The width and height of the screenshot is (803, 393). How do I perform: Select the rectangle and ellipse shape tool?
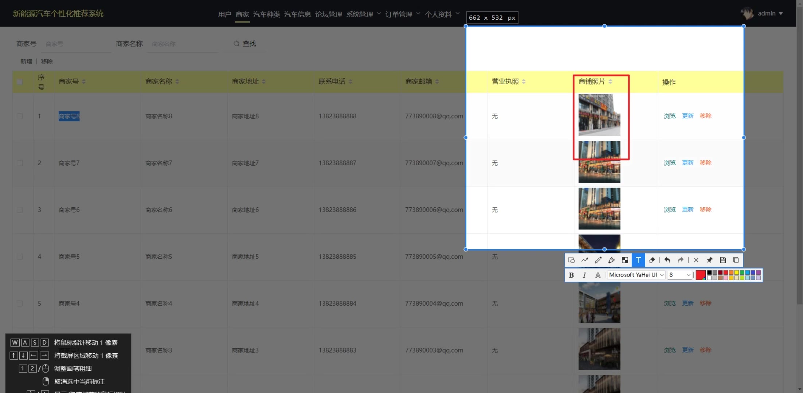click(x=571, y=260)
